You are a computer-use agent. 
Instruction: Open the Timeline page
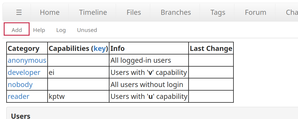pyautogui.click(x=93, y=12)
